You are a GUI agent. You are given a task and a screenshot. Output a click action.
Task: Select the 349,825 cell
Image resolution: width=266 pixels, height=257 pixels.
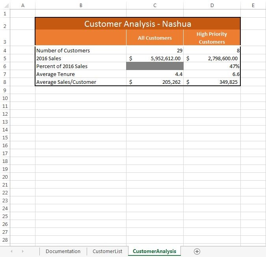coord(212,82)
